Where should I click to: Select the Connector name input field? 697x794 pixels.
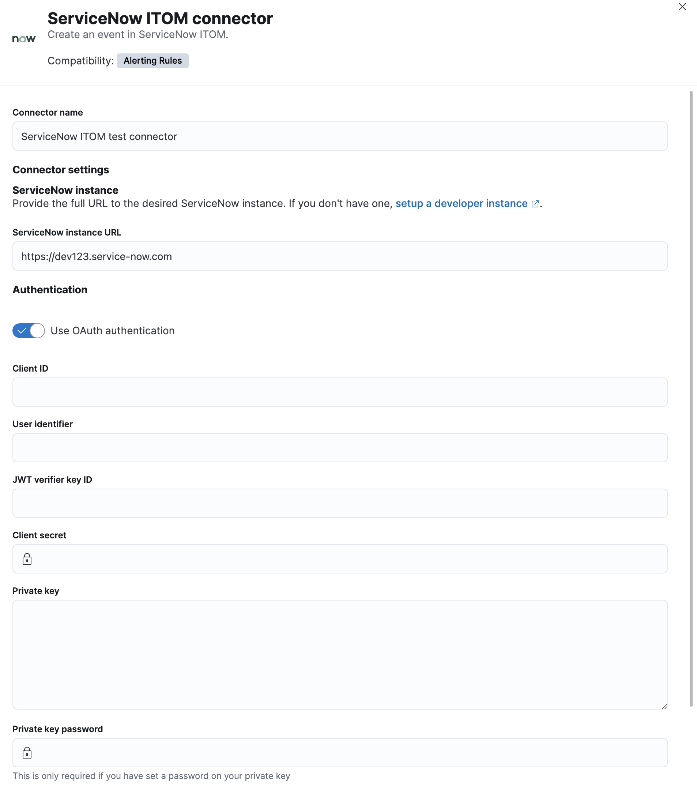(x=340, y=136)
